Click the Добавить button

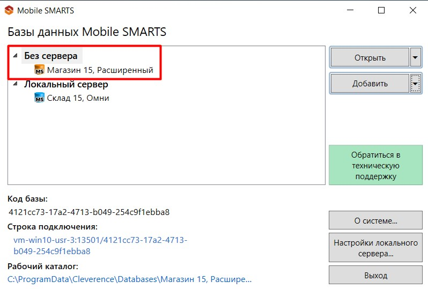(370, 84)
